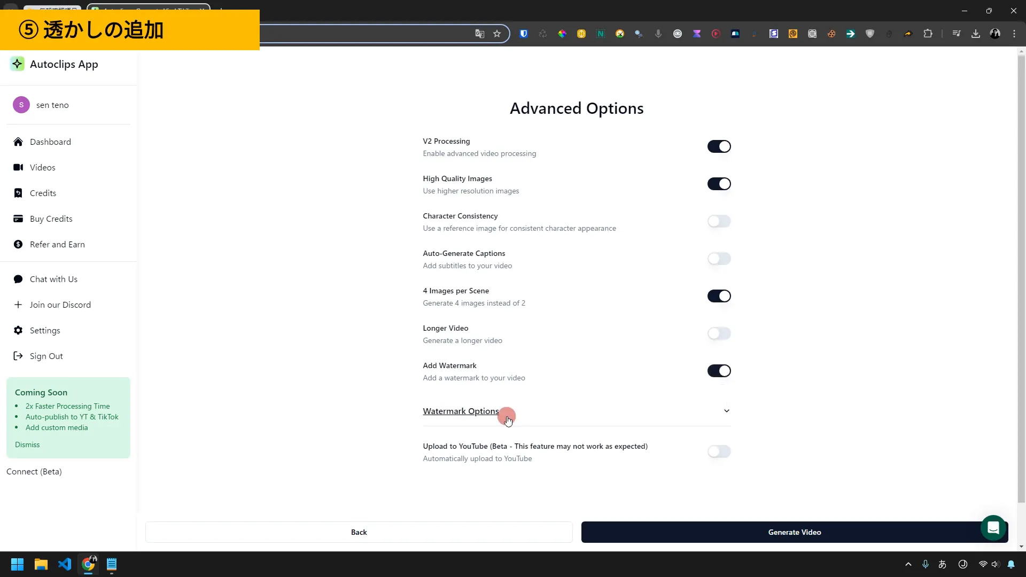Open Settings page

coord(45,330)
